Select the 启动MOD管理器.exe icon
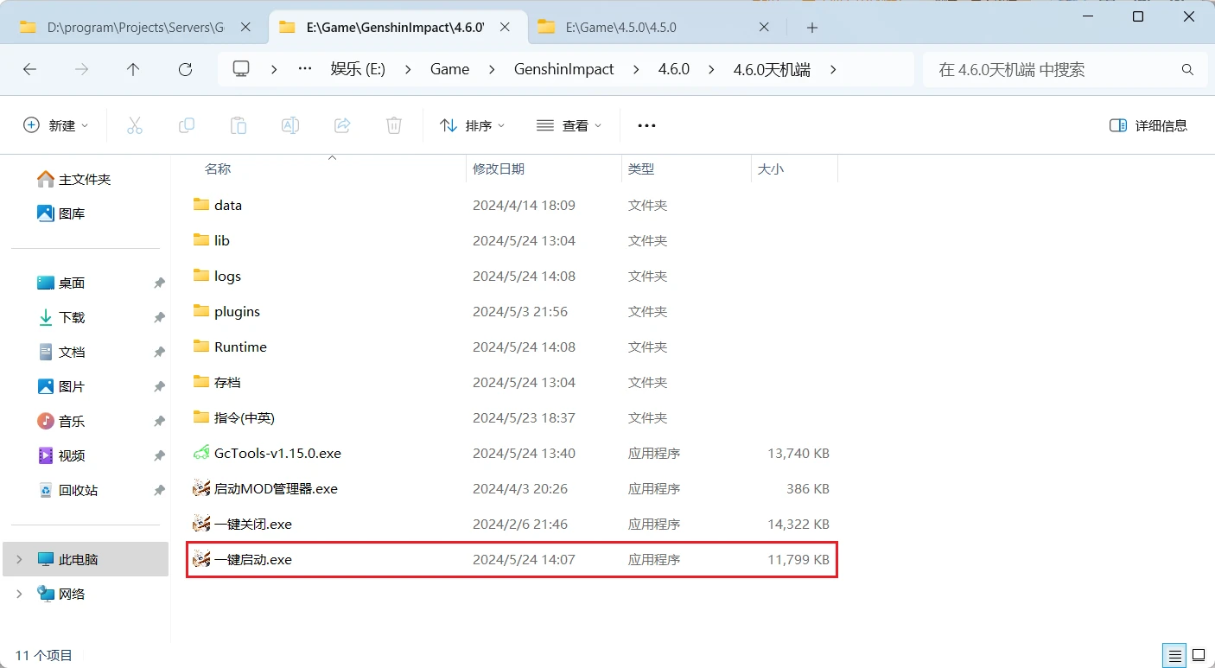1215x668 pixels. point(201,488)
